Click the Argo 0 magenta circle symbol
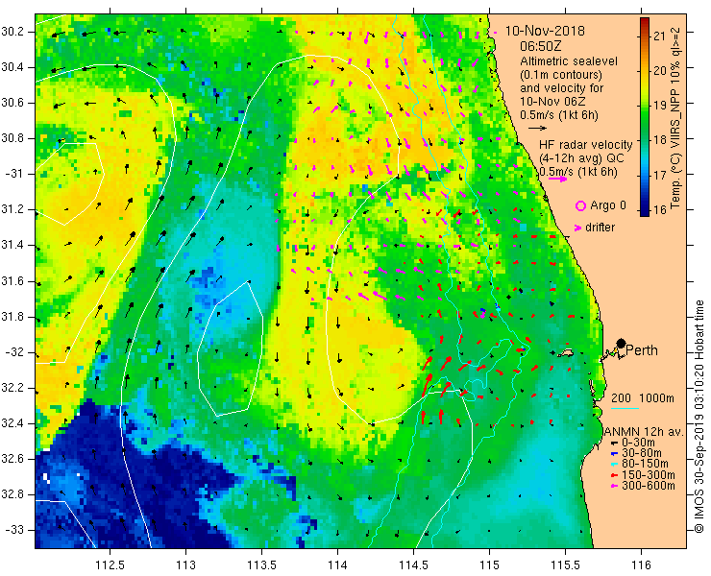Viewport: 711px width, 576px height. [580, 205]
